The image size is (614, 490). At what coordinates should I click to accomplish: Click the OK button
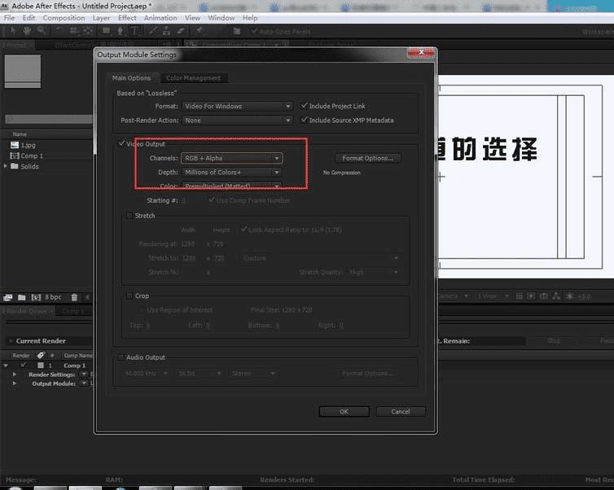click(344, 412)
